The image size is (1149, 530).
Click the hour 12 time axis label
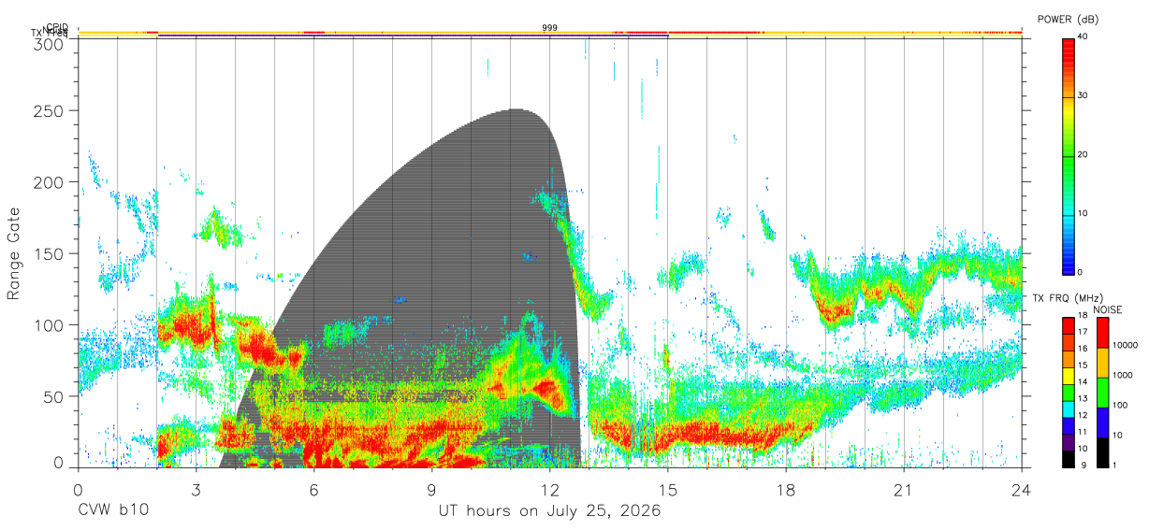pyautogui.click(x=550, y=490)
